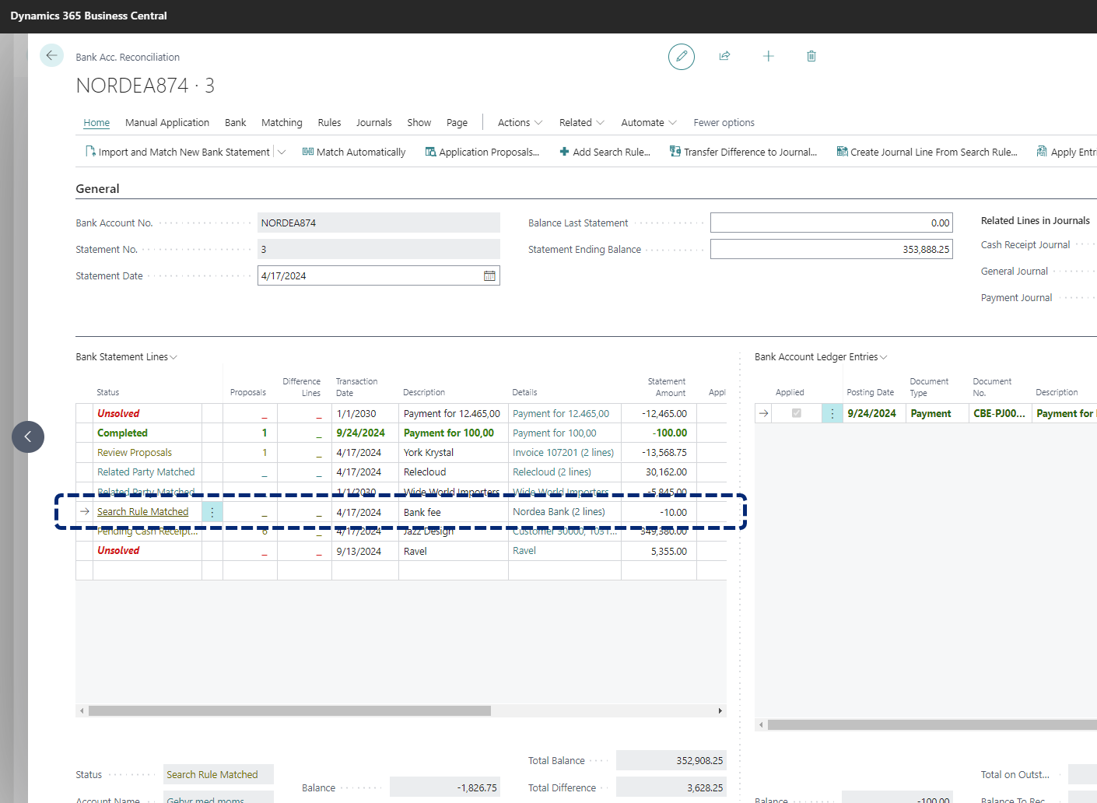Click Payment Journal related link
Image resolution: width=1097 pixels, height=803 pixels.
click(x=1016, y=297)
